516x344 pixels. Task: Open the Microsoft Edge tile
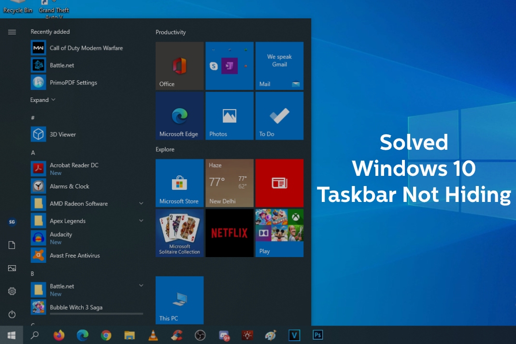tap(179, 115)
